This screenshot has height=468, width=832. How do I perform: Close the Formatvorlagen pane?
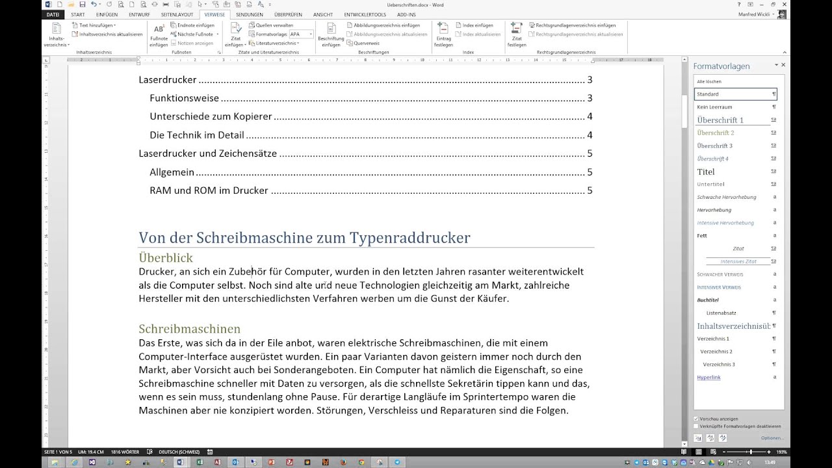pyautogui.click(x=783, y=66)
